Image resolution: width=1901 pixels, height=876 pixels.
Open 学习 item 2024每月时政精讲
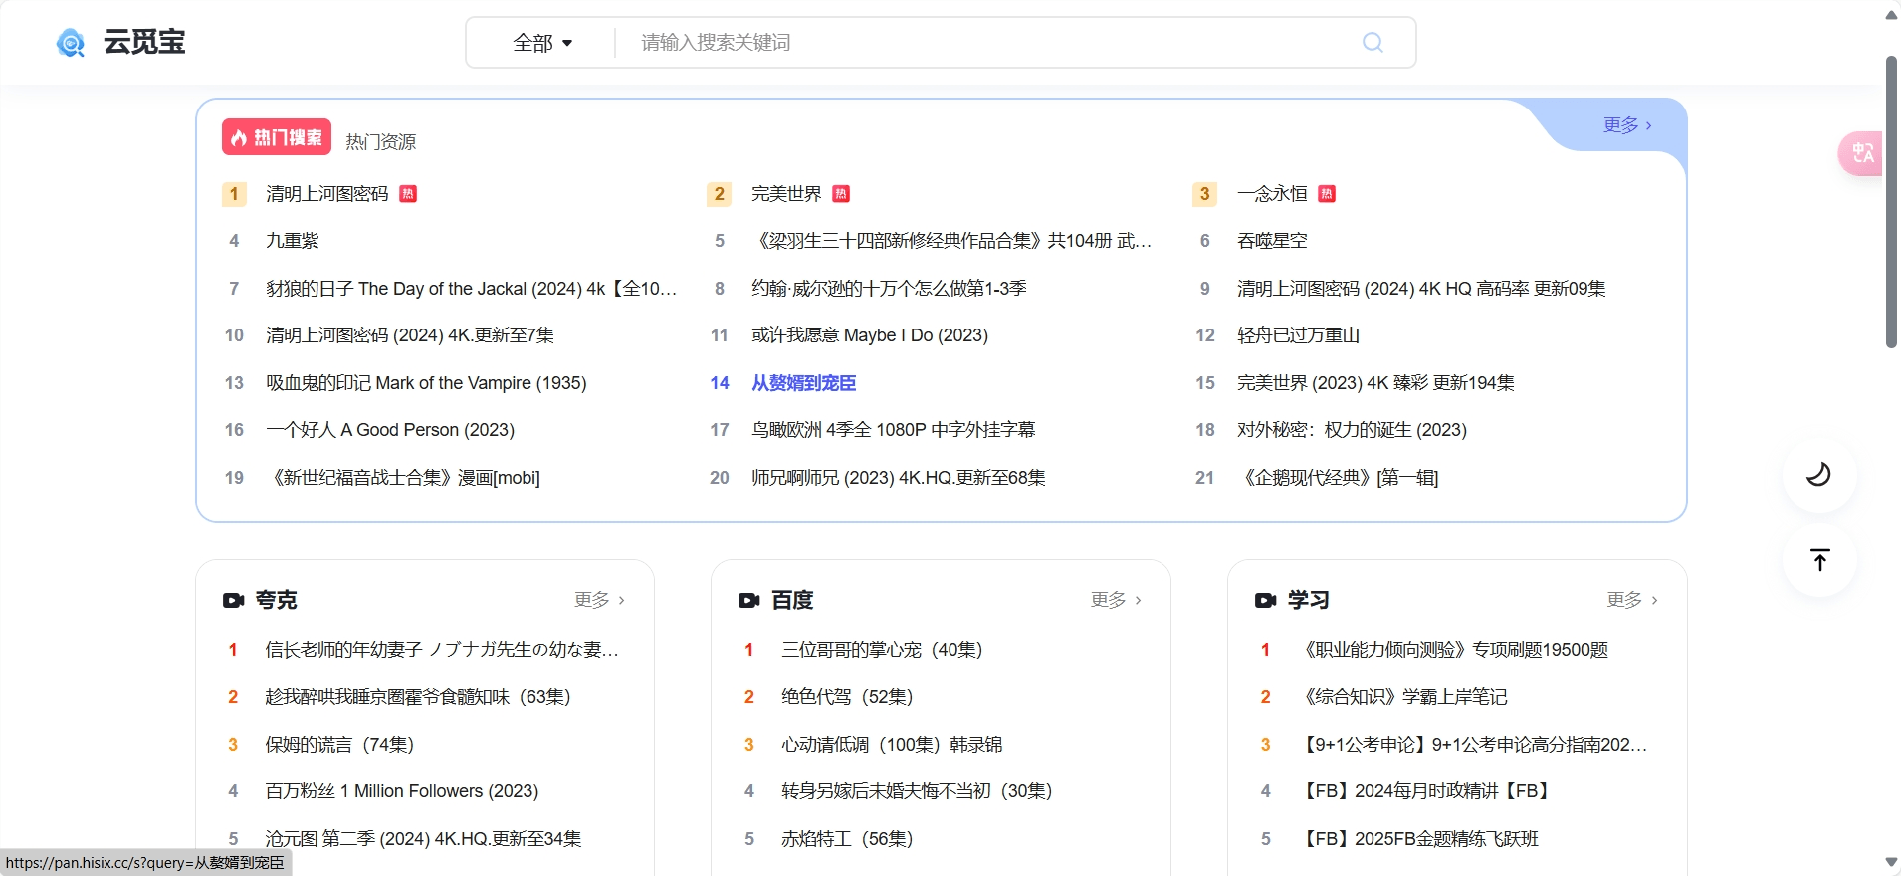point(1426,791)
